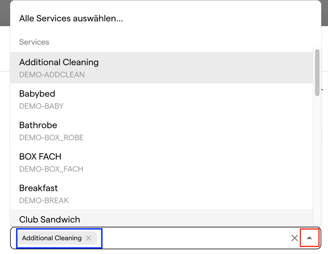Click the dropdown list's scrollbar thumb
This screenshot has height=254, width=328.
pyautogui.click(x=317, y=73)
